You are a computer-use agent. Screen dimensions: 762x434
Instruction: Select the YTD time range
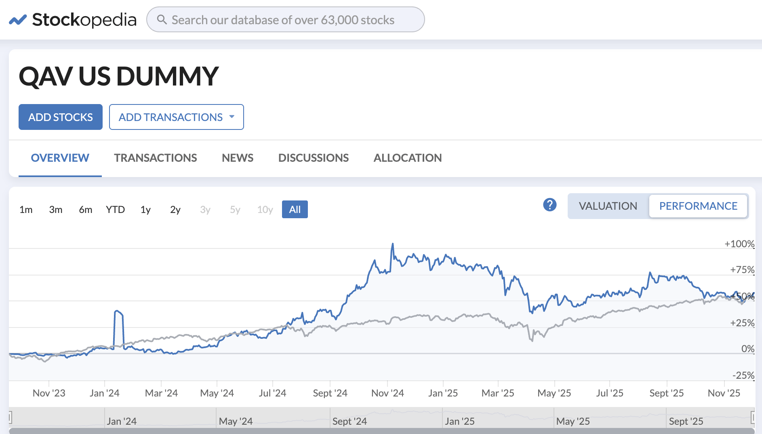tap(116, 209)
